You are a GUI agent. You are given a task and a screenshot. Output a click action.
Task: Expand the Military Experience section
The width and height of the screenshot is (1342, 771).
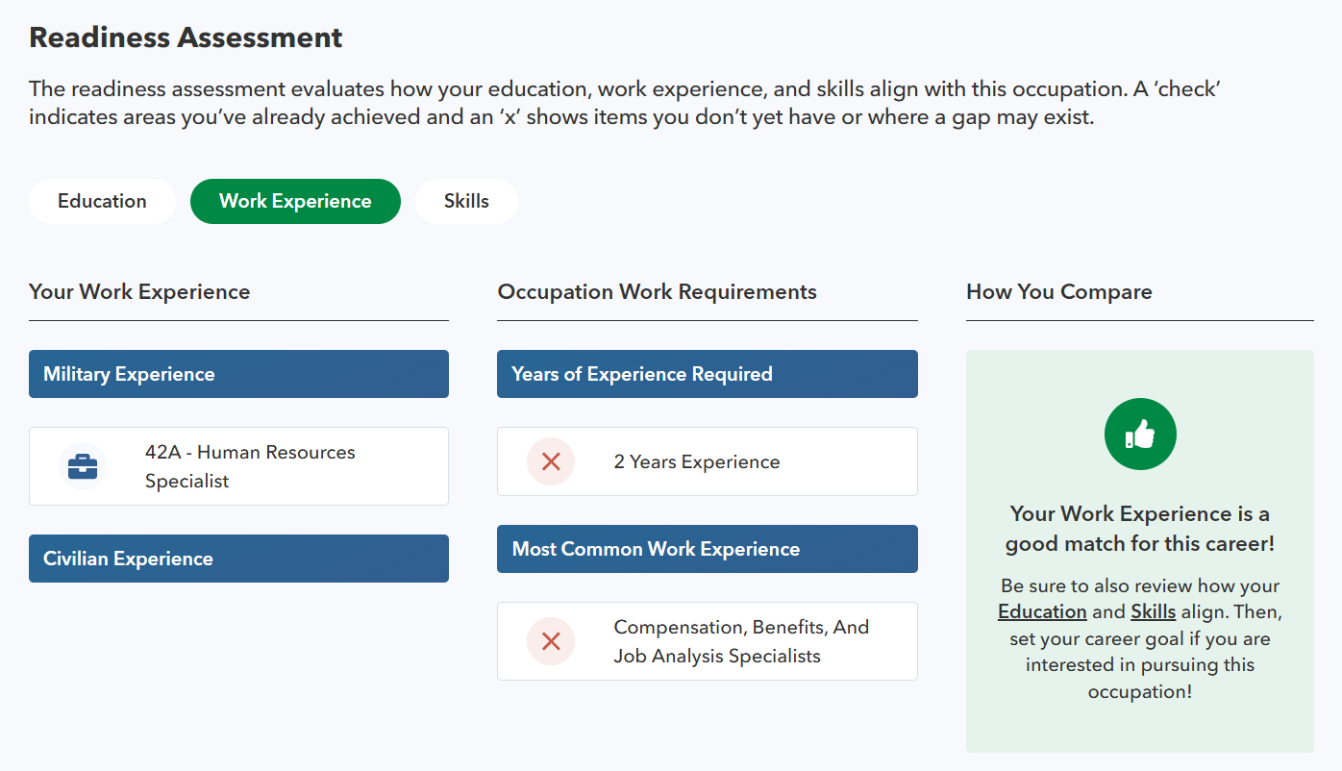point(238,374)
